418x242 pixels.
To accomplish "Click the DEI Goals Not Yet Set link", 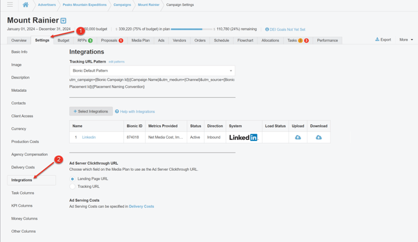I will pos(287,30).
